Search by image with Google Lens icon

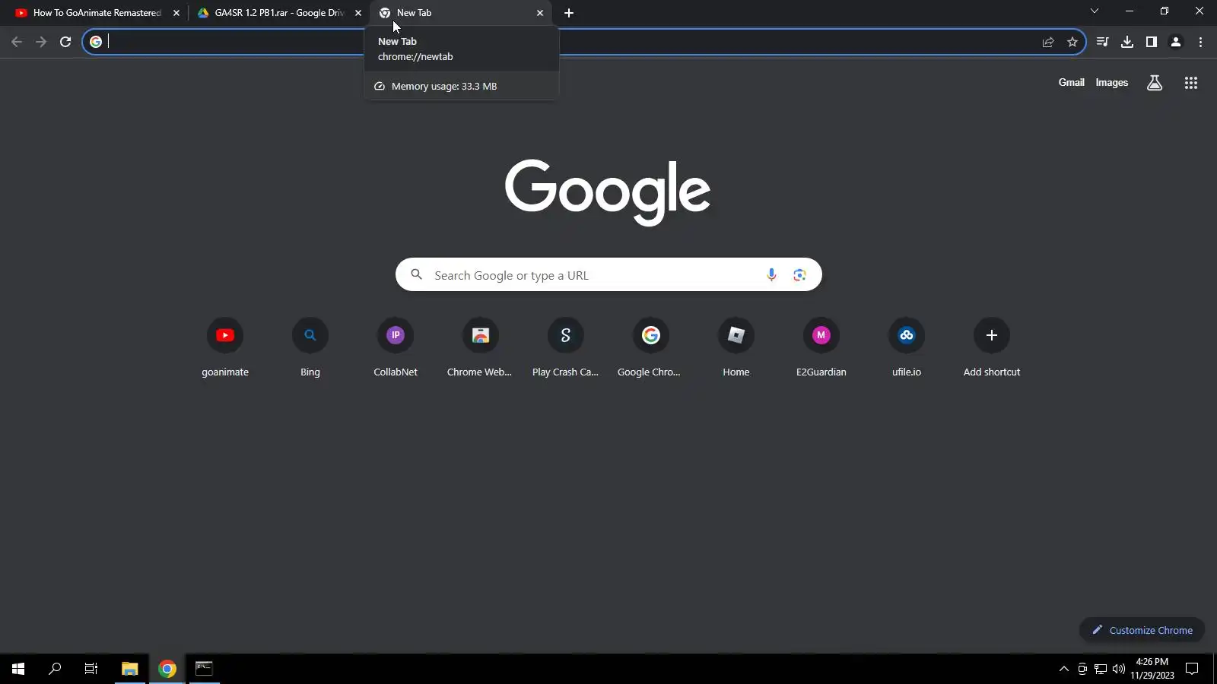(799, 275)
